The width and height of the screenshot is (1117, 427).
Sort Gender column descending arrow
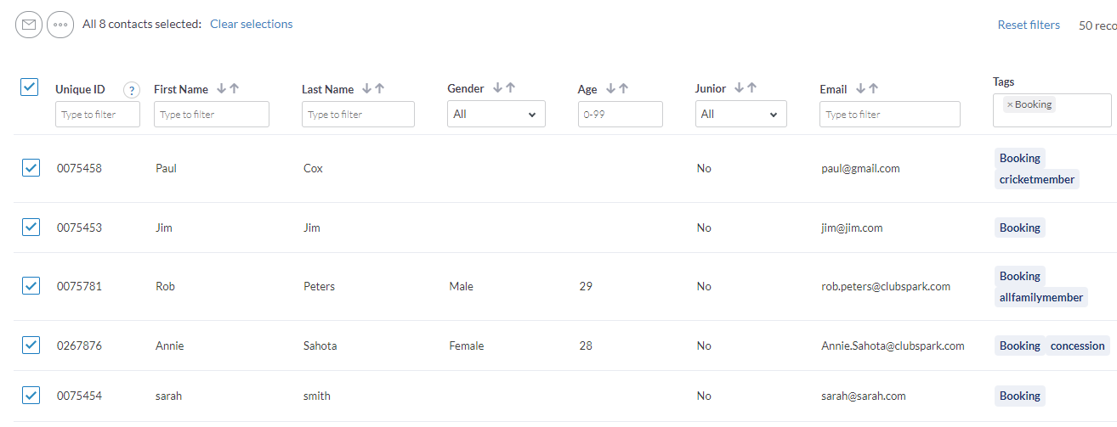(x=497, y=87)
